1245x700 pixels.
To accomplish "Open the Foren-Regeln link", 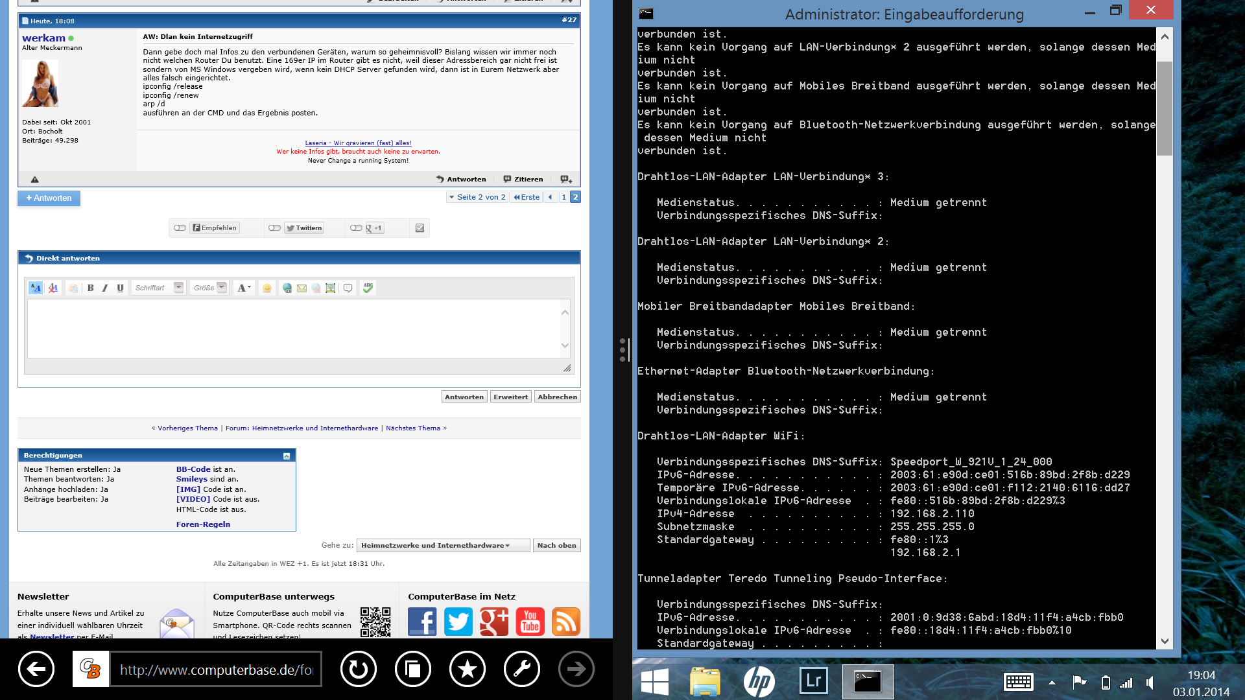I will 203,524.
